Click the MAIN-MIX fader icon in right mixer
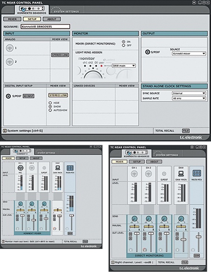The image size is (211, 275). (x=197, y=173)
